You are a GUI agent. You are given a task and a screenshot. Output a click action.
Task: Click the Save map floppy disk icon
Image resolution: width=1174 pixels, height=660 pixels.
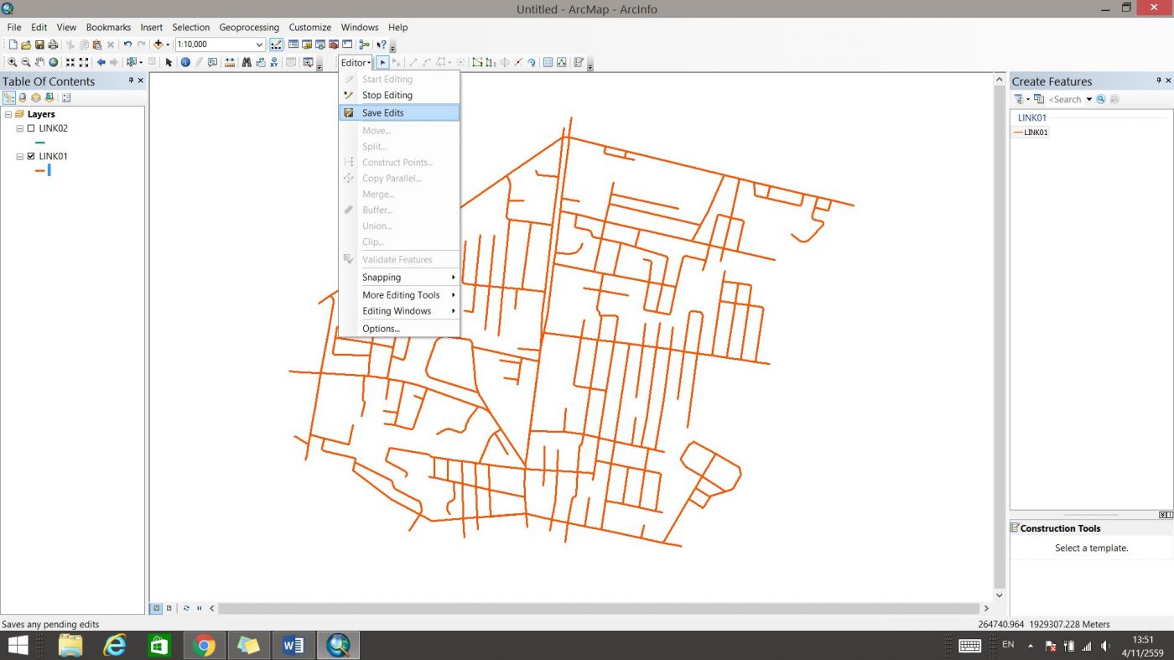click(39, 44)
